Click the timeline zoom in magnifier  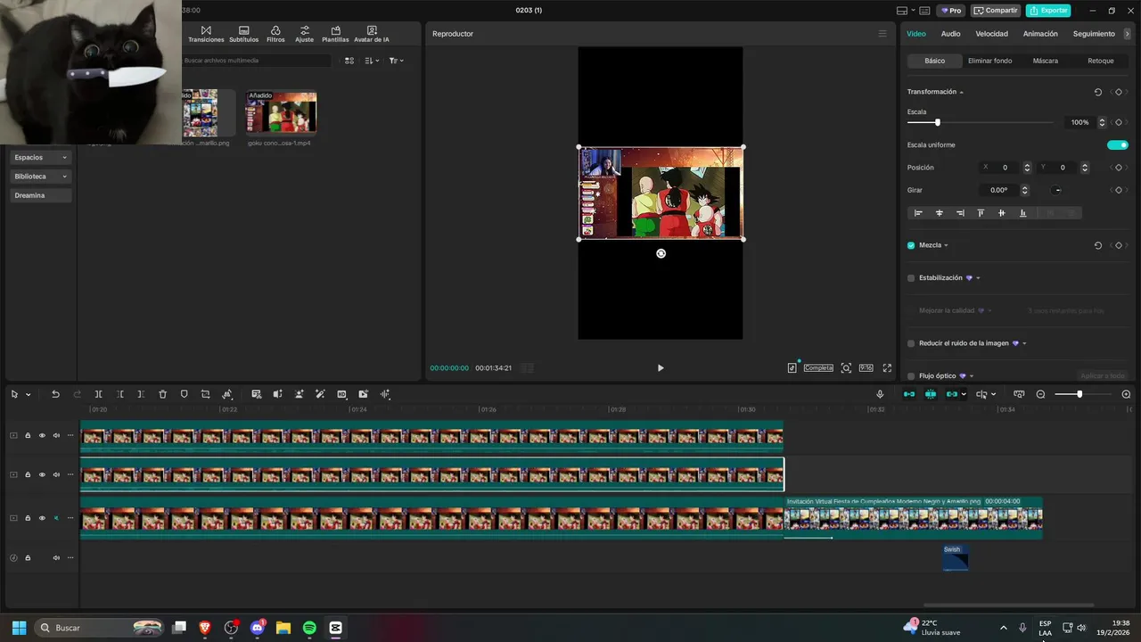point(1126,394)
